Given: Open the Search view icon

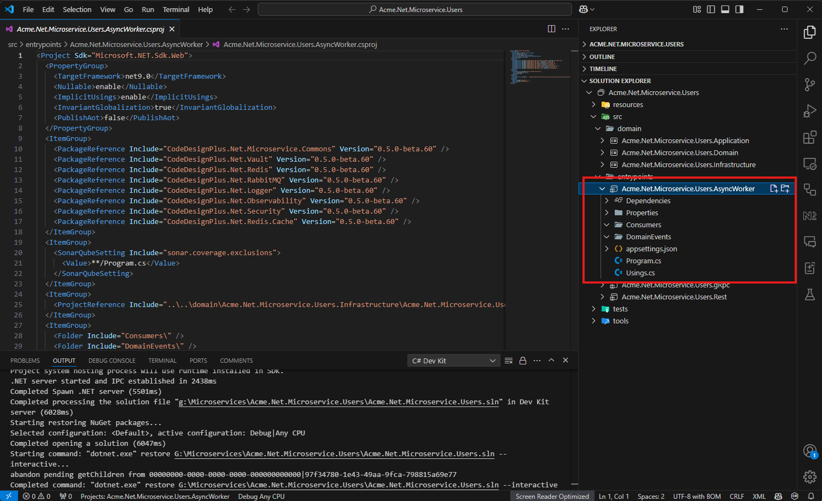Looking at the screenshot, I should [x=810, y=58].
